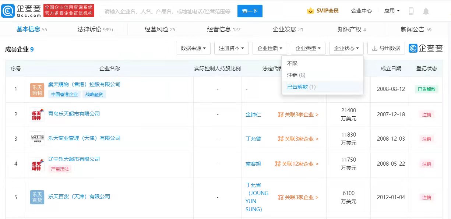
Task: Click the SVIP crown icon
Action: [310, 11]
